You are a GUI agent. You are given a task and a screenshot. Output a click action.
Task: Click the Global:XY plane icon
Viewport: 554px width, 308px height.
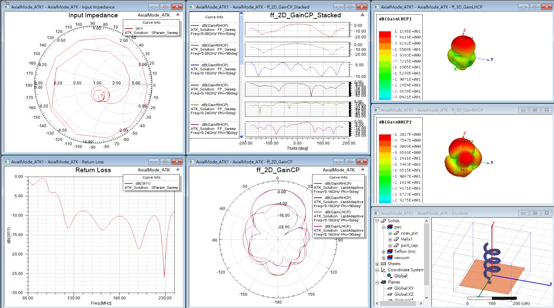390,288
